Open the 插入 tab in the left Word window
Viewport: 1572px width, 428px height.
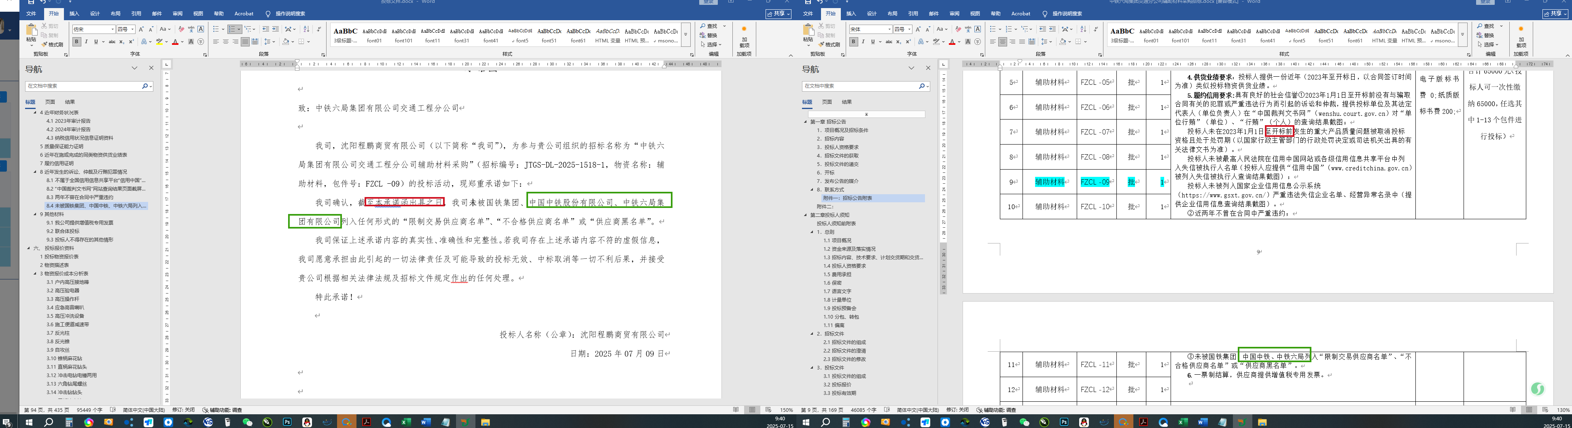point(74,13)
